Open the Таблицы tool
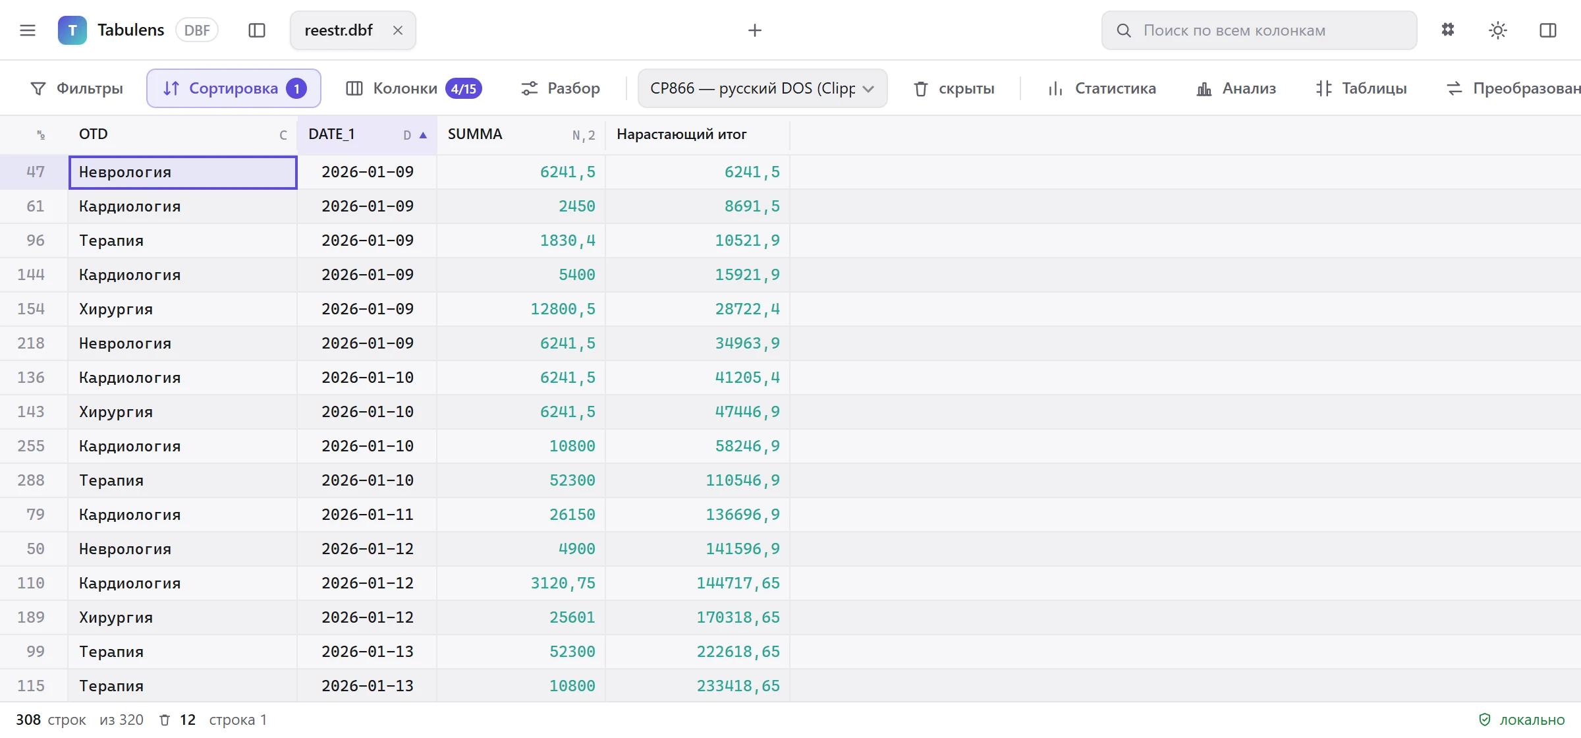 click(x=1361, y=88)
